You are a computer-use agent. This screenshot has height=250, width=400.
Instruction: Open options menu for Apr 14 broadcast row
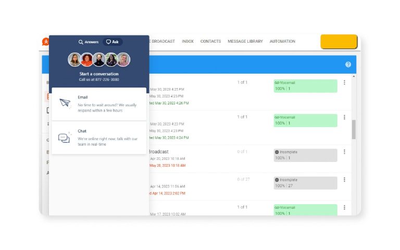click(x=344, y=180)
